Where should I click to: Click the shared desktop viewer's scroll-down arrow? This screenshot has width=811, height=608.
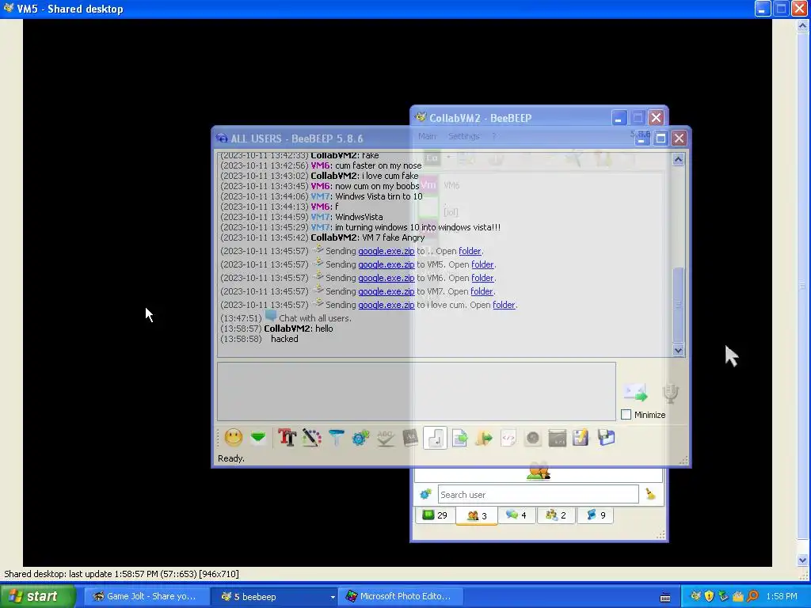pyautogui.click(x=802, y=560)
